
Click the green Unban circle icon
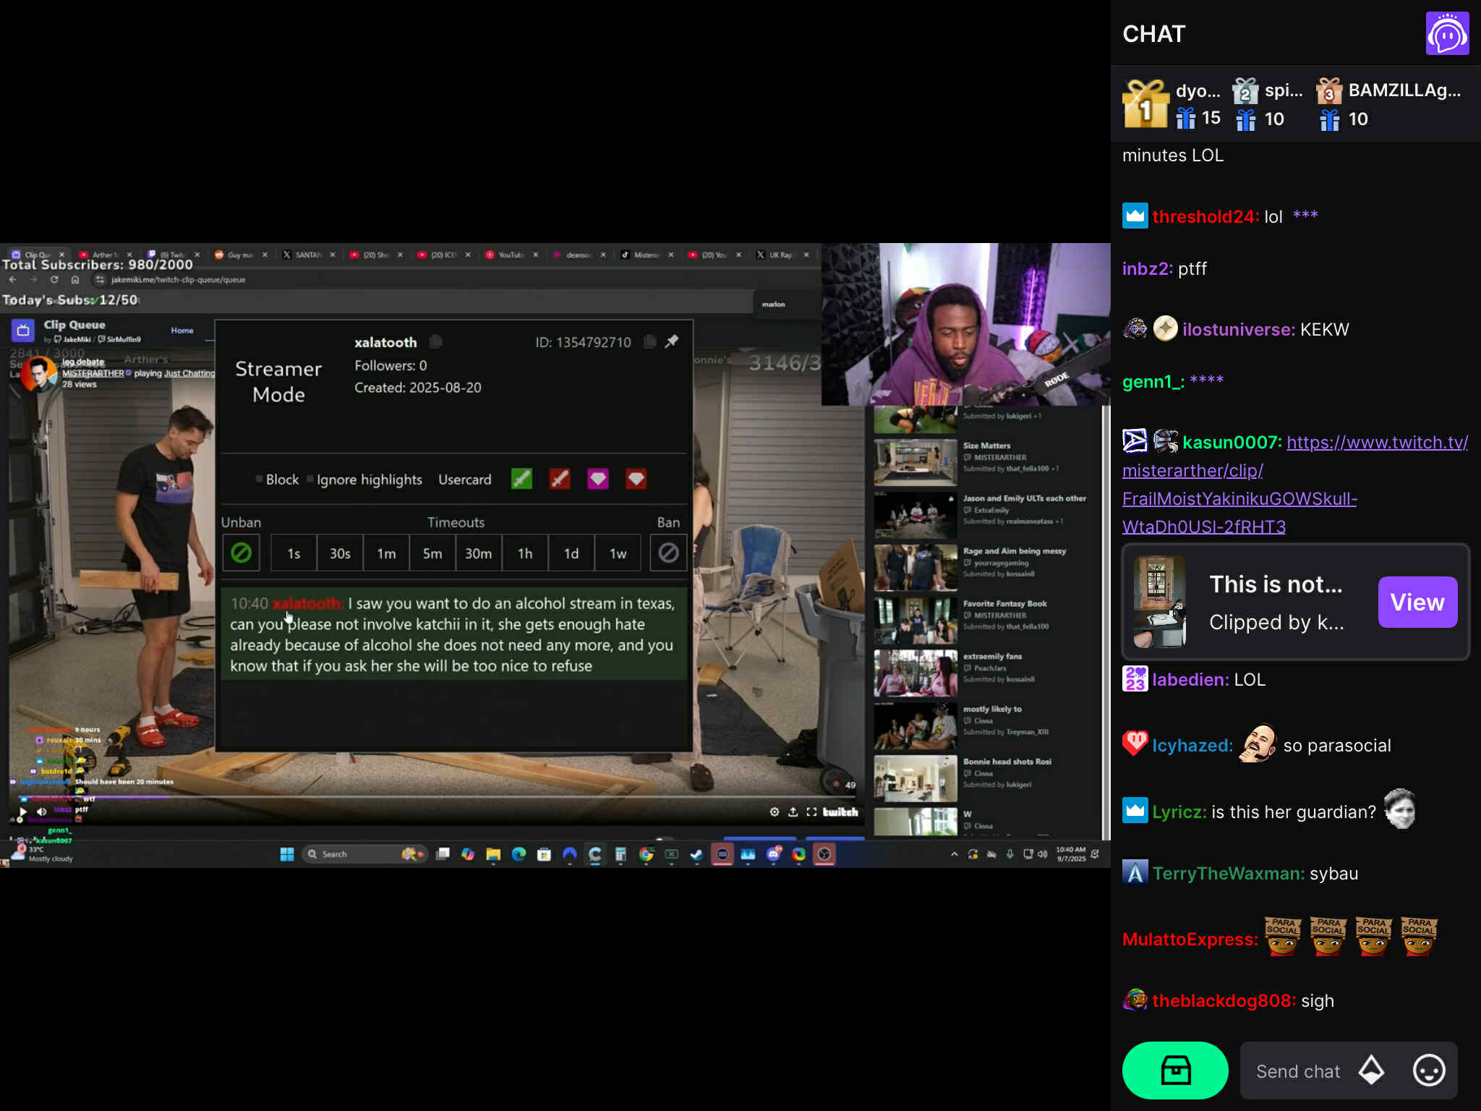(241, 553)
